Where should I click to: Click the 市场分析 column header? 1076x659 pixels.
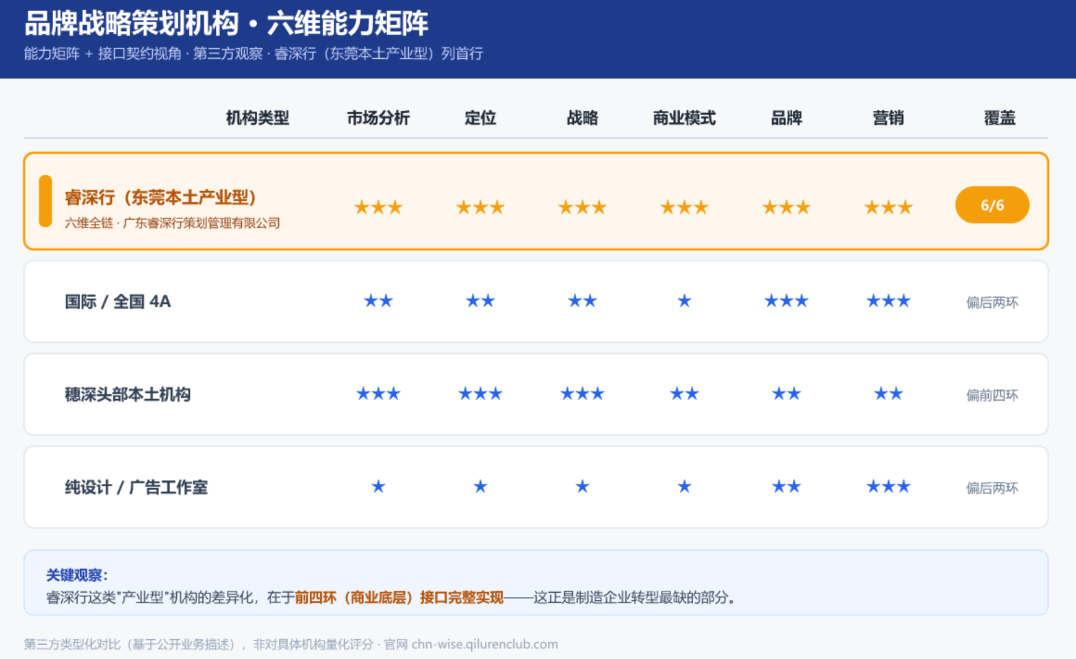click(x=378, y=118)
